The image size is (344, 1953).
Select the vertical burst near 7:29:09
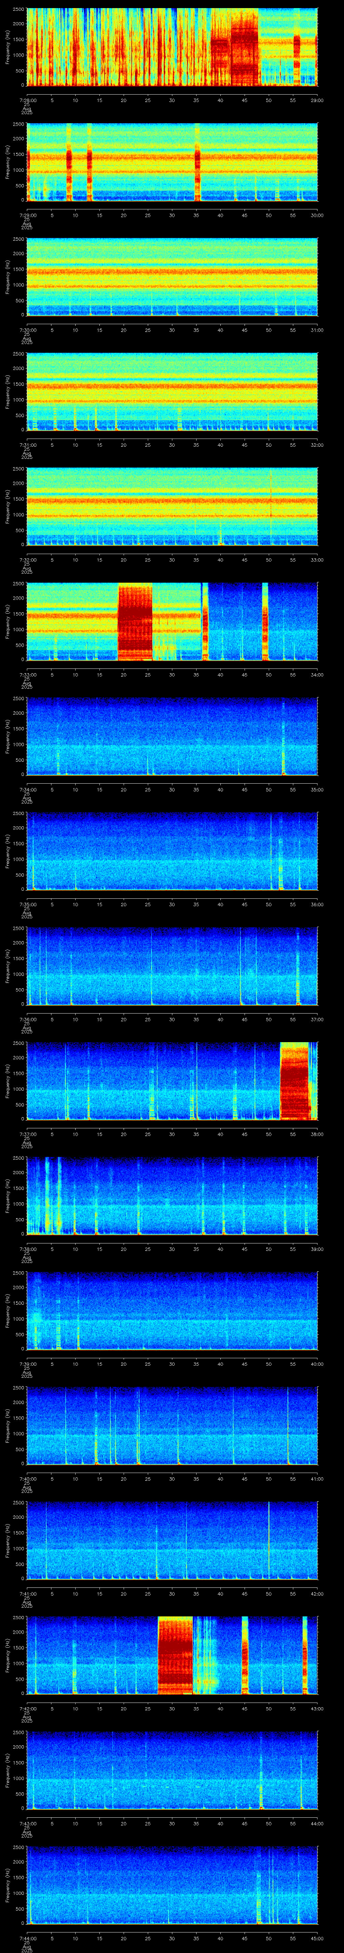(69, 162)
